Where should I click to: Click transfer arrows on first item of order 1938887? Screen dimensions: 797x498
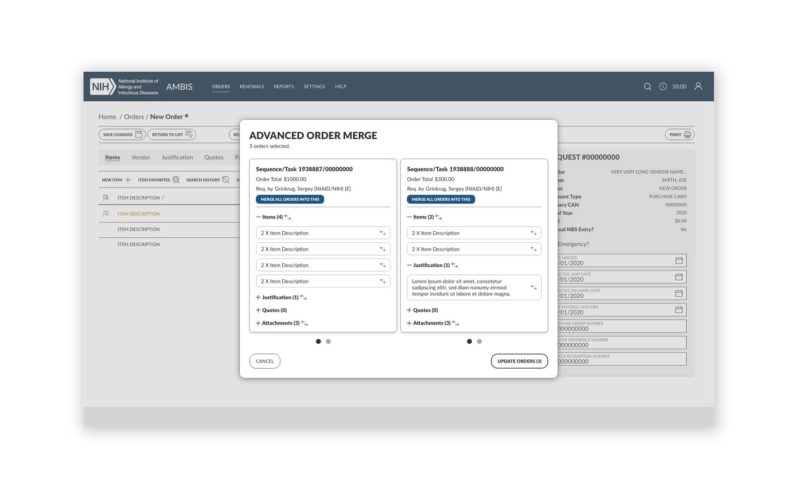pos(383,233)
